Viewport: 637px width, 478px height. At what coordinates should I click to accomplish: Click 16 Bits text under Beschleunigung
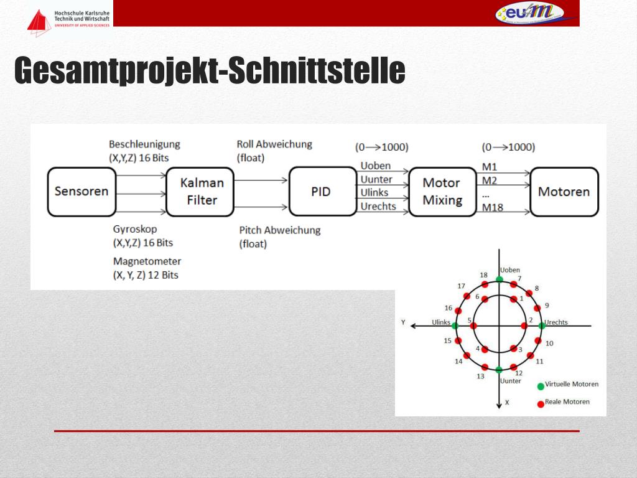click(x=154, y=158)
